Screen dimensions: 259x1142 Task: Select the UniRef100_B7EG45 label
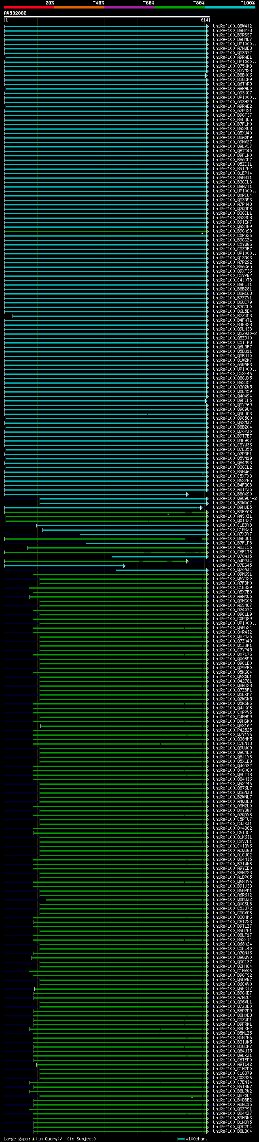pyautogui.click(x=232, y=566)
